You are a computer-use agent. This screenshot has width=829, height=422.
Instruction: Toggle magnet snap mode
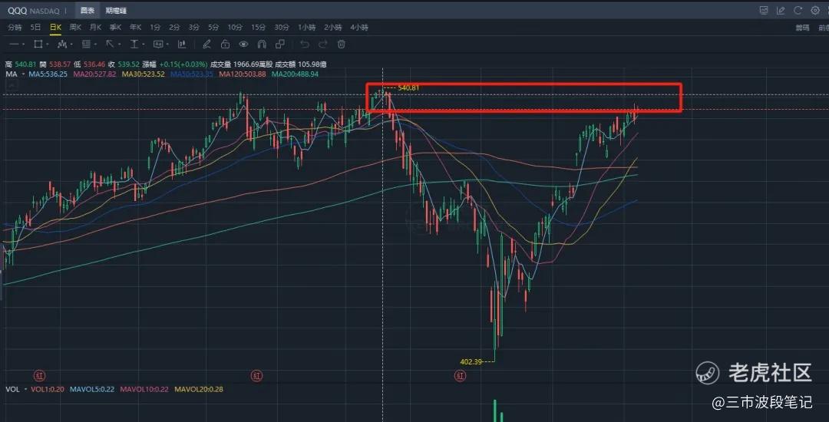[262, 45]
